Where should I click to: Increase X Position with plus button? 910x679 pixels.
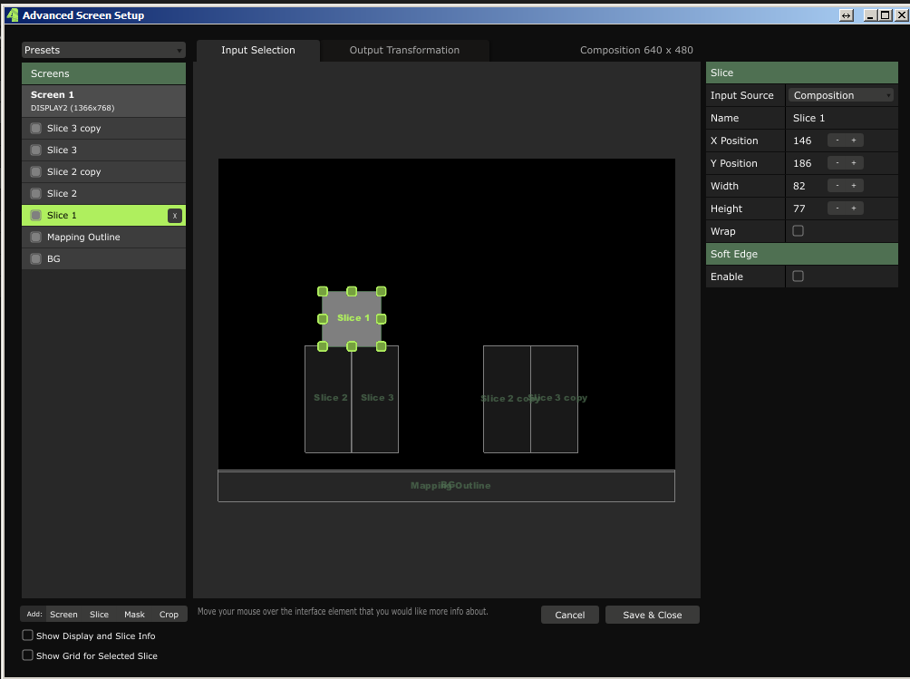coord(854,141)
